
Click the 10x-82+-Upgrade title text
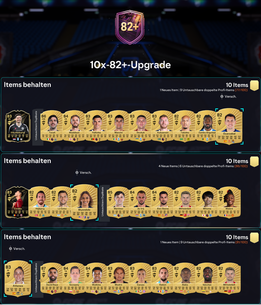click(130, 65)
